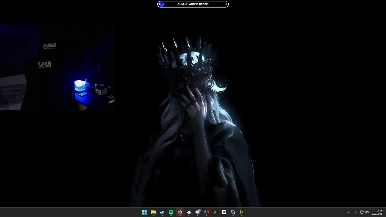
Task: Switch to the Firefox browser window
Action: pos(180,212)
